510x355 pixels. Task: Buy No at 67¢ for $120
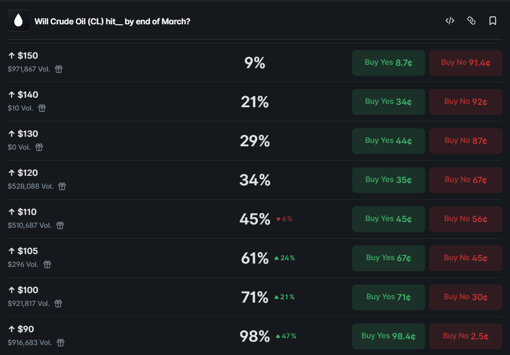point(466,180)
